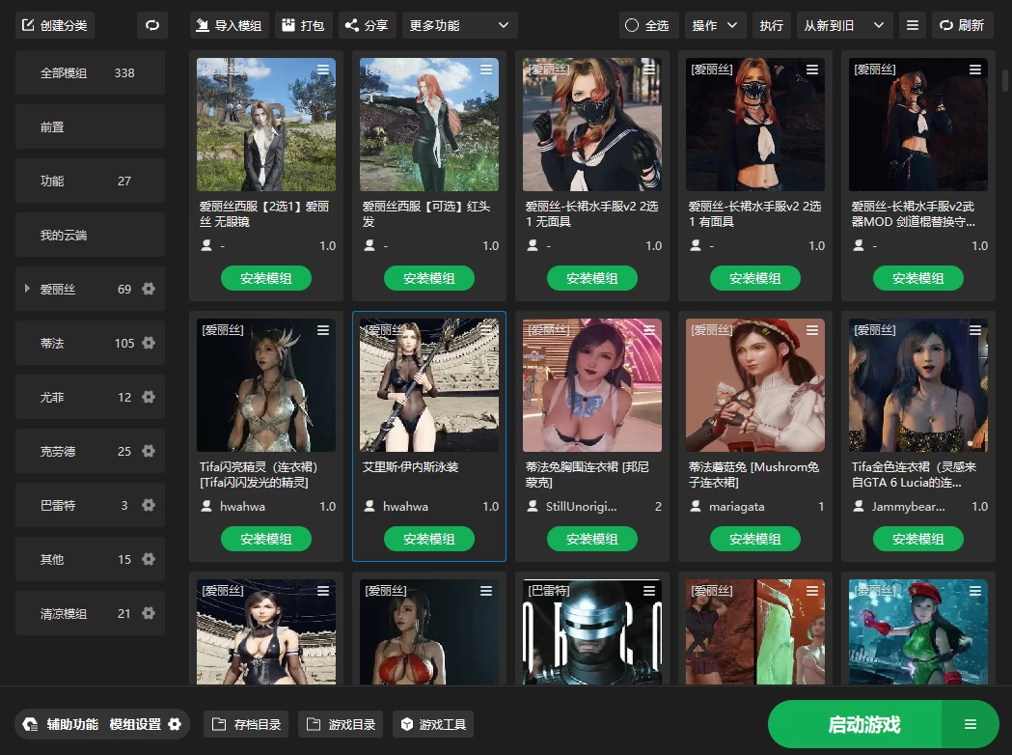This screenshot has height=755, width=1012.
Task: Click the folder icon on 存档目录
Action: pyautogui.click(x=221, y=724)
